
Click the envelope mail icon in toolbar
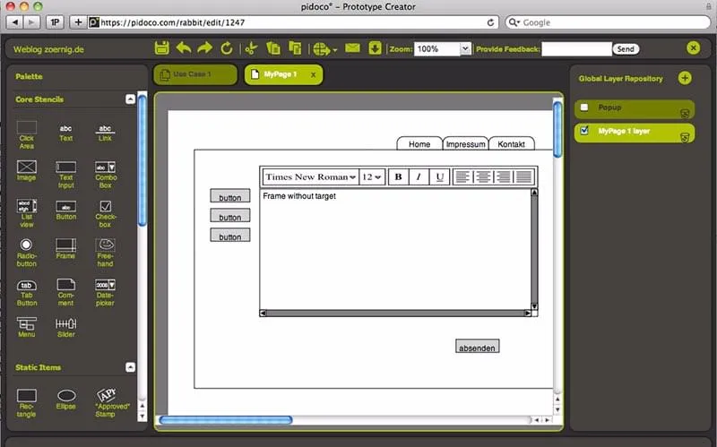[x=352, y=48]
